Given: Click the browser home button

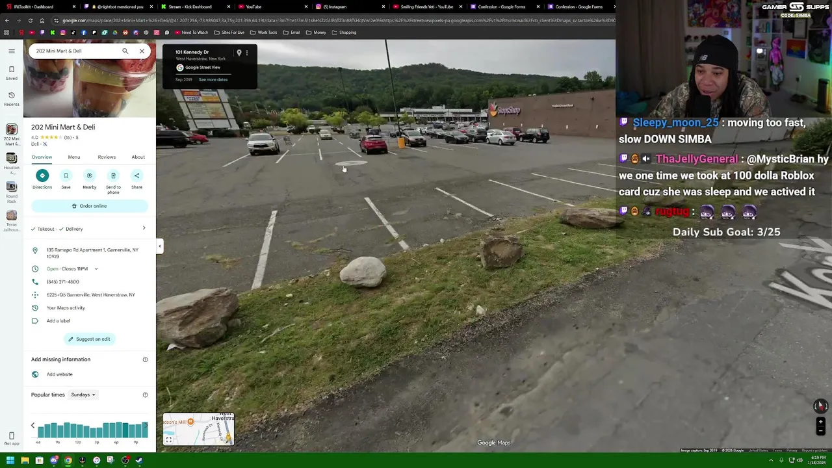Looking at the screenshot, I should [42, 20].
